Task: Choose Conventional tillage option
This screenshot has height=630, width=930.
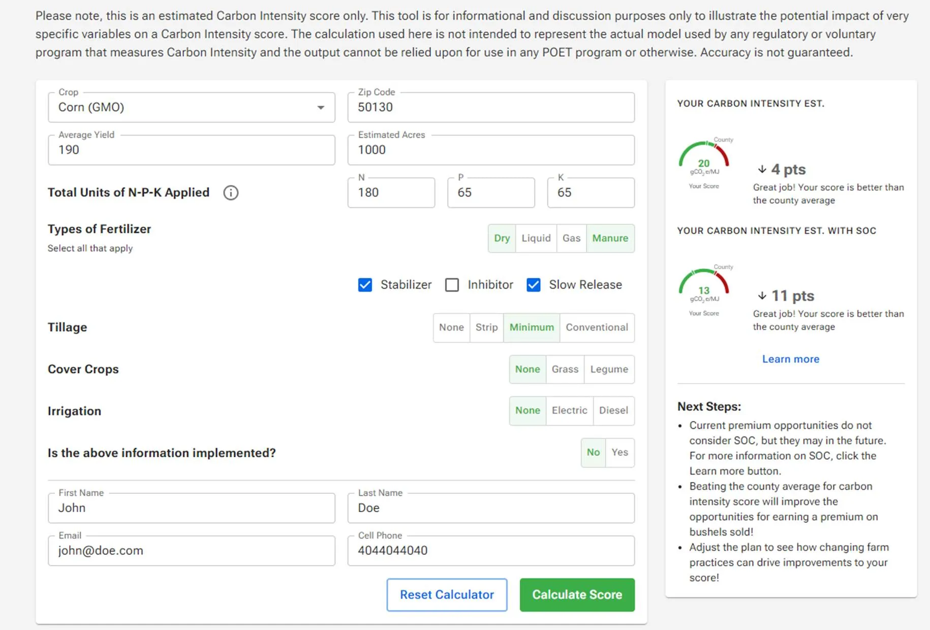Action: click(x=597, y=328)
